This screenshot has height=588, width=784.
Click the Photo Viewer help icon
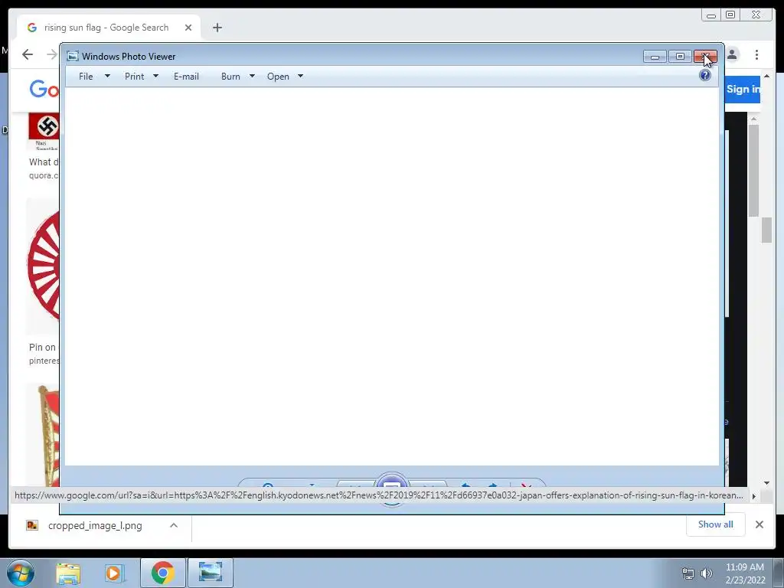pyautogui.click(x=705, y=76)
